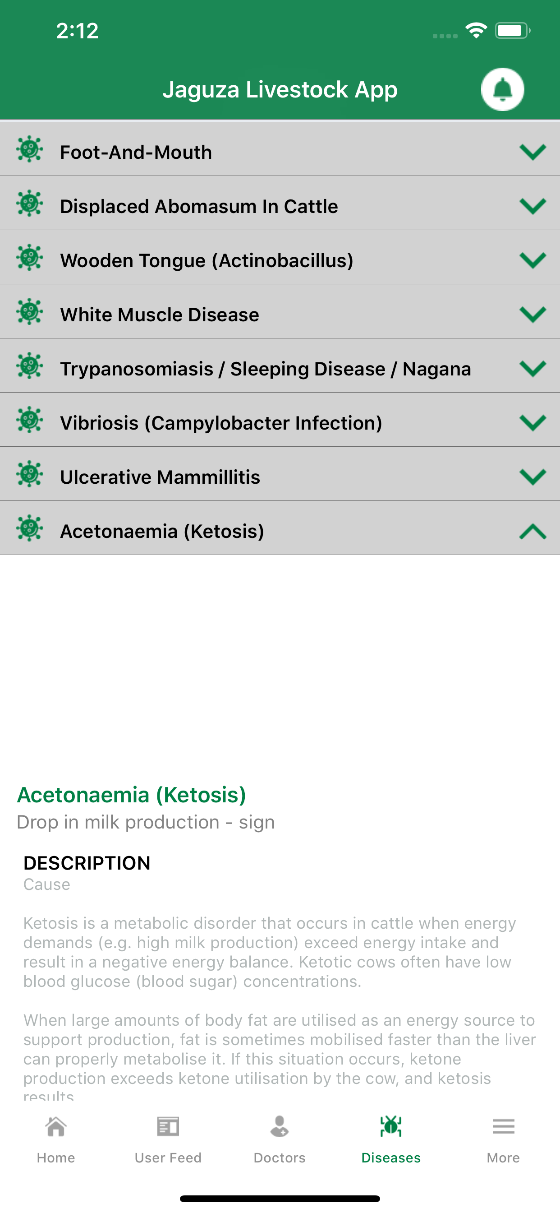Switch to the Doctors tab label
The height and width of the screenshot is (1213, 560).
280,1158
